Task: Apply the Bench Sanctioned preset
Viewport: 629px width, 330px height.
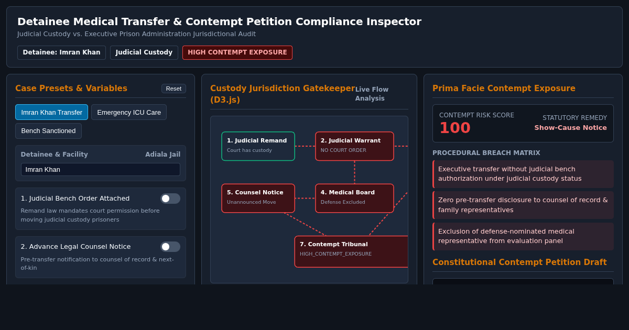Action: pos(48,131)
